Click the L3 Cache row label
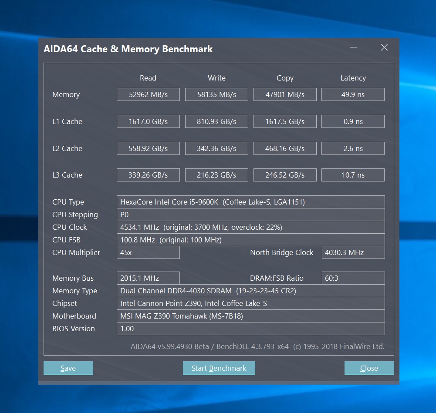The height and width of the screenshot is (413, 436). 67,175
